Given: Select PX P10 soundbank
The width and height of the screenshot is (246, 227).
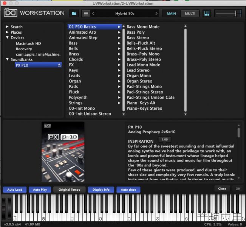Looking at the screenshot, I should pyautogui.click(x=38, y=65).
